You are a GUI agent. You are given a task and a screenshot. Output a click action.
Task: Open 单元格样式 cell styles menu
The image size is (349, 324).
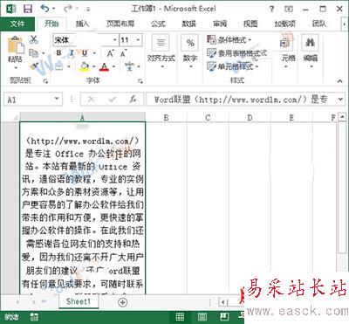point(233,66)
